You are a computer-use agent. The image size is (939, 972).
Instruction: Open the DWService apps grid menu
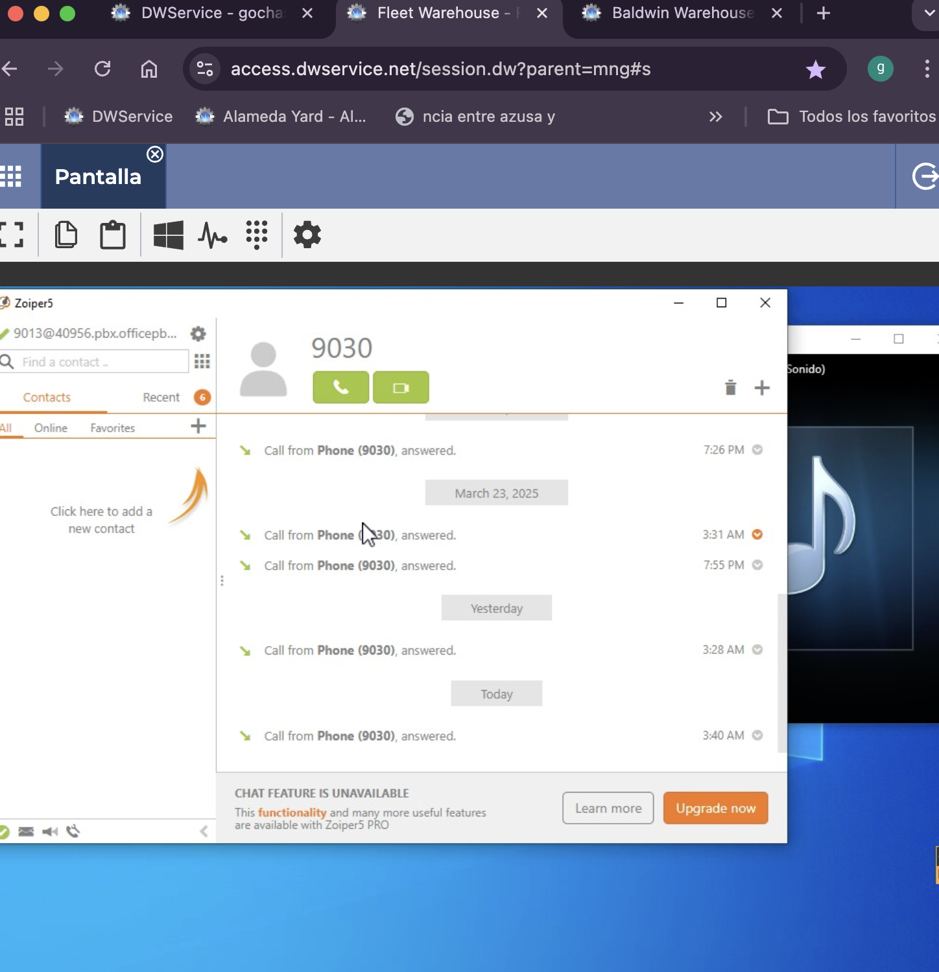click(11, 176)
